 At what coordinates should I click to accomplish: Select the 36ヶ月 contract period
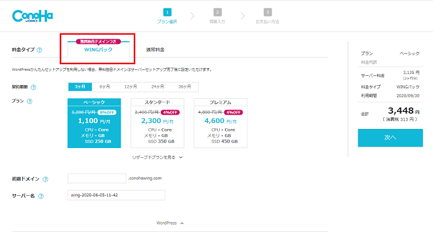(x=184, y=86)
